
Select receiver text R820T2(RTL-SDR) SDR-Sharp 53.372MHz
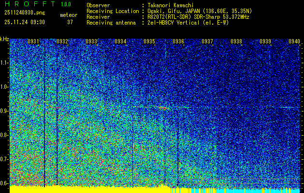(198, 17)
